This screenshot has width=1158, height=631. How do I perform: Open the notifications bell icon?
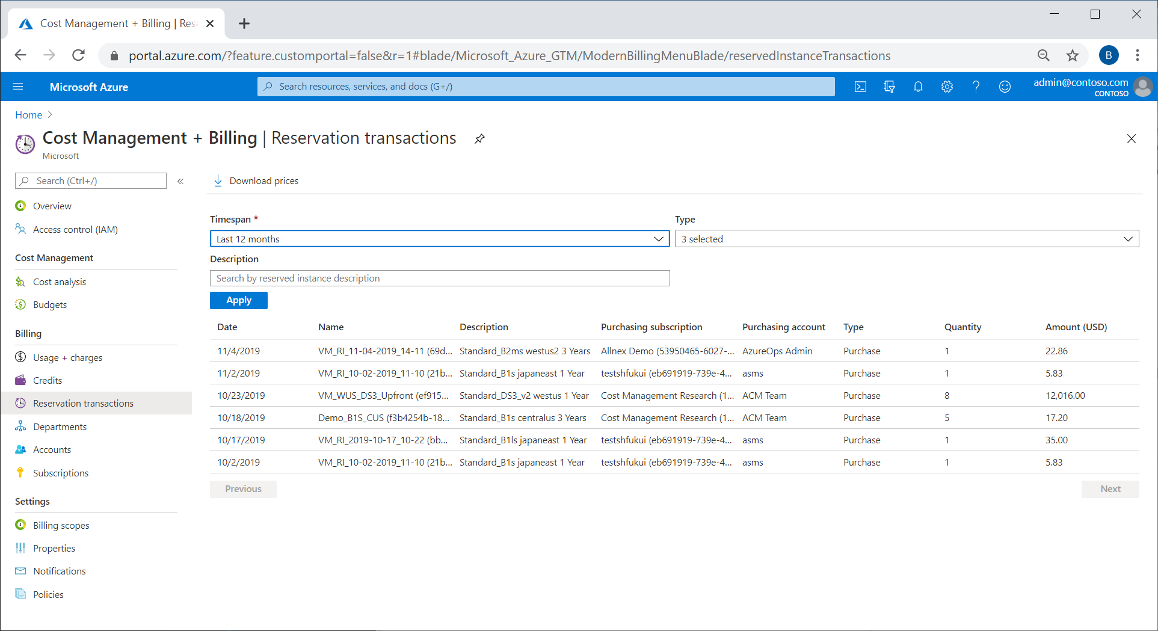918,87
